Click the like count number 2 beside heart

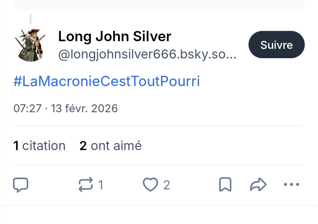click(x=166, y=185)
